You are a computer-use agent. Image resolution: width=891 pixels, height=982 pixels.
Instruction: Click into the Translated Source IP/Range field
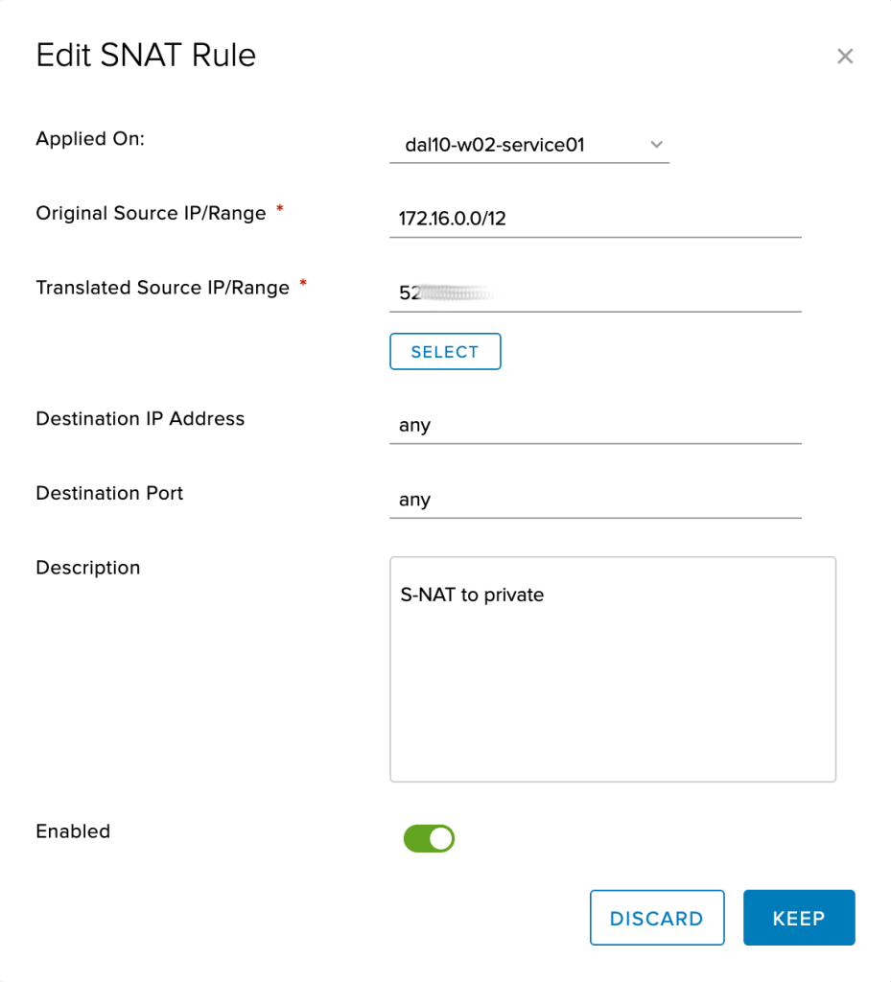tap(595, 293)
